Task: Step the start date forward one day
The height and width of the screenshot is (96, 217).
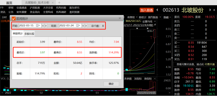Action: pyautogui.click(x=46, y=26)
